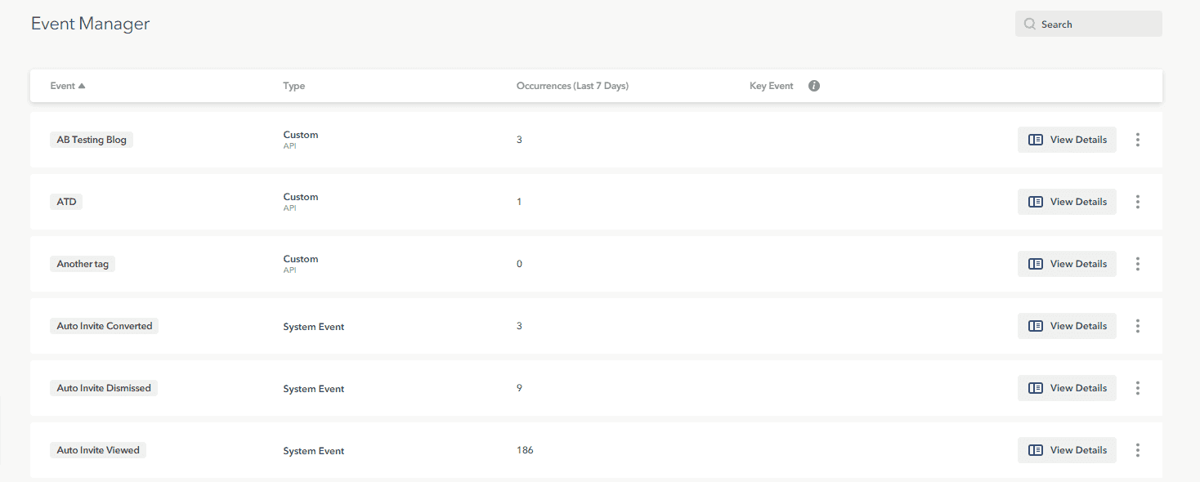1200x482 pixels.
Task: Open the Key Event info icon
Action: pyautogui.click(x=814, y=86)
